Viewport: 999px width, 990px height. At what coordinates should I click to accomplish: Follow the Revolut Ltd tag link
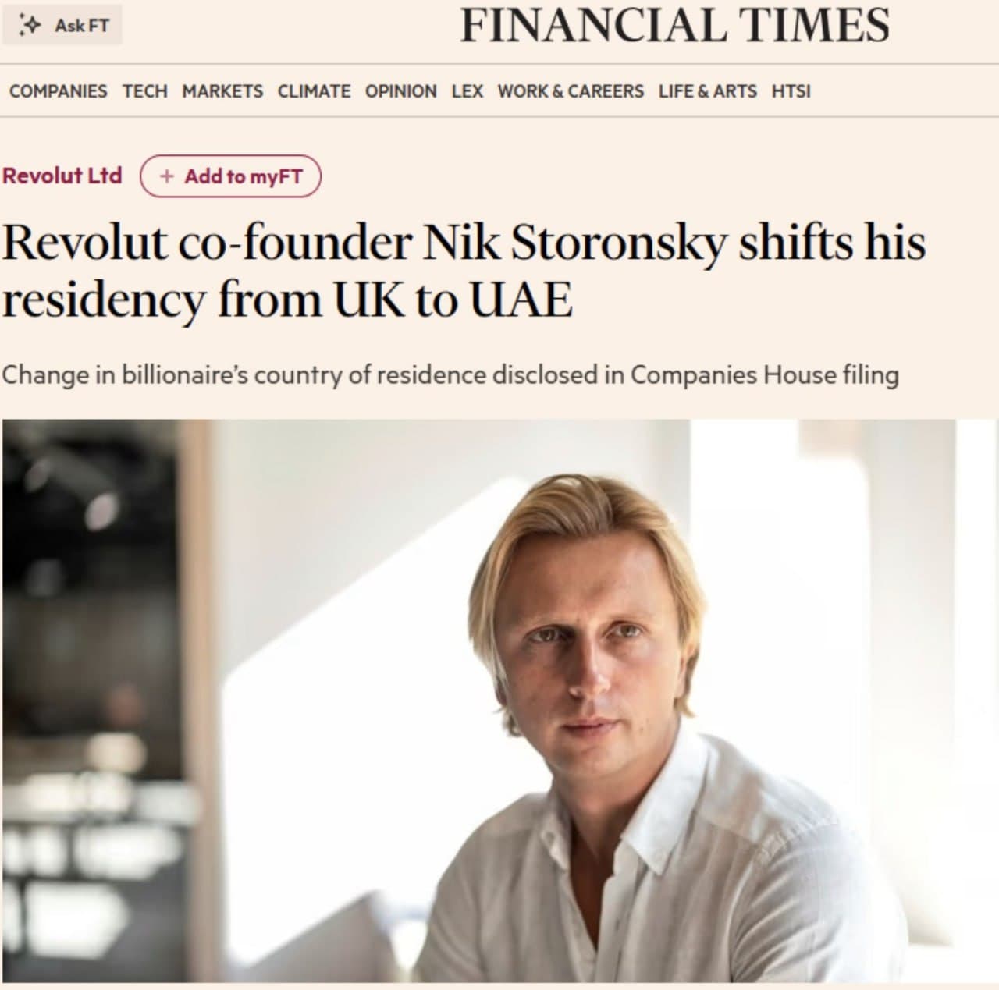click(x=62, y=176)
